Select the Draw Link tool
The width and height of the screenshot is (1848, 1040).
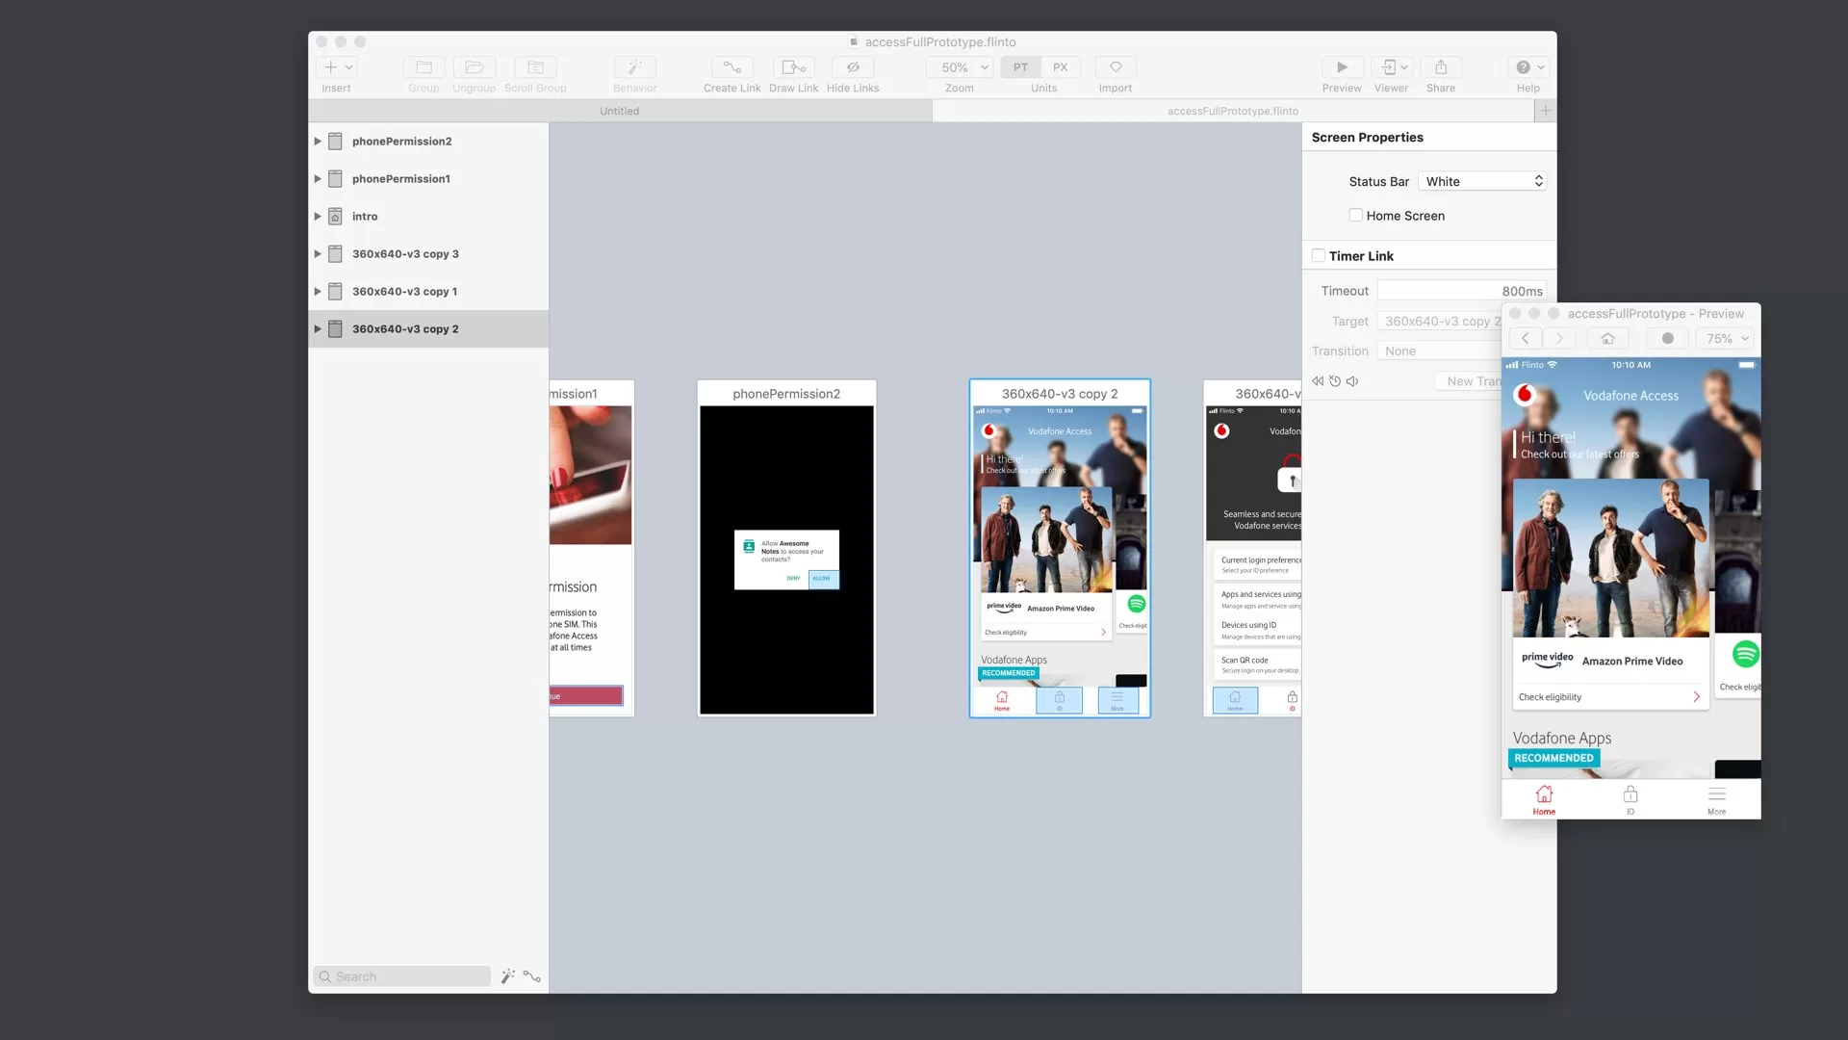[793, 67]
